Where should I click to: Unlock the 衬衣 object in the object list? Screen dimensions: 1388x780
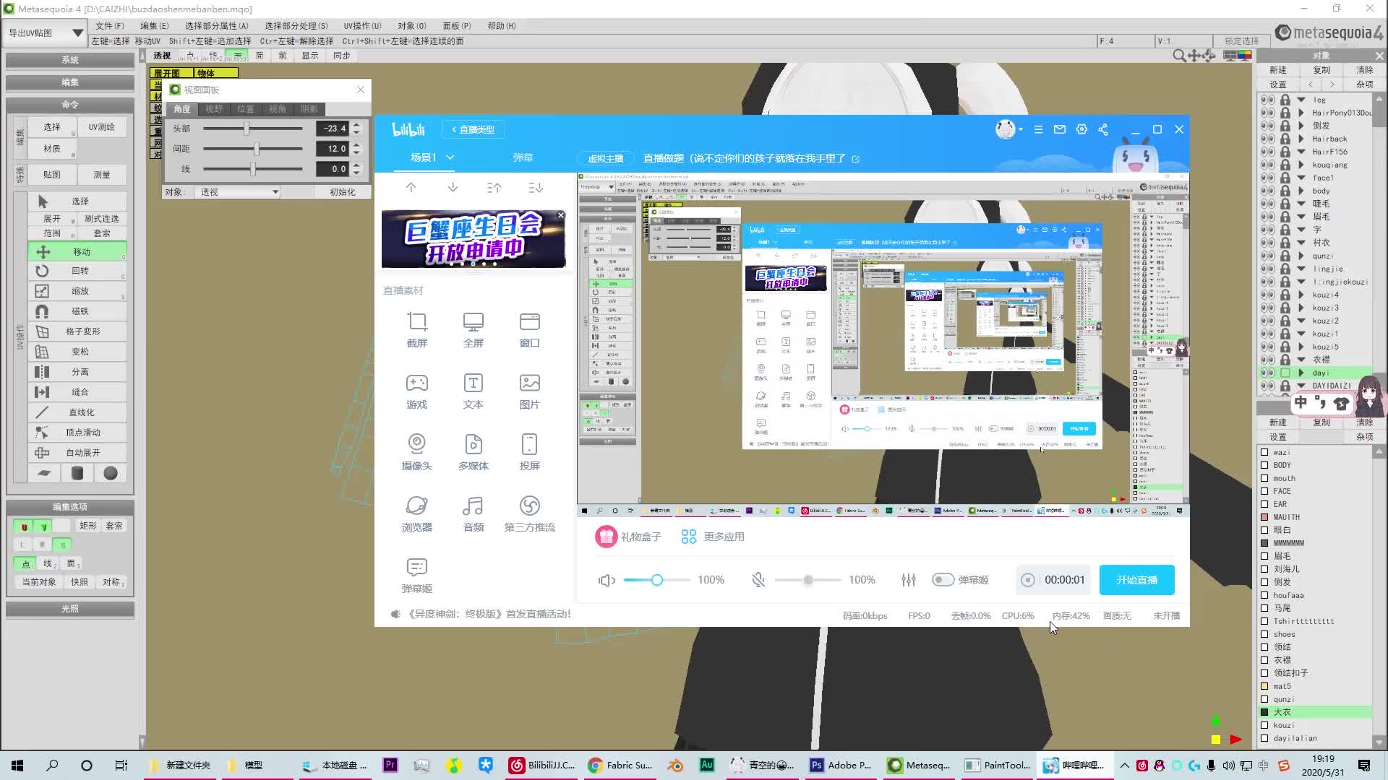[1285, 243]
